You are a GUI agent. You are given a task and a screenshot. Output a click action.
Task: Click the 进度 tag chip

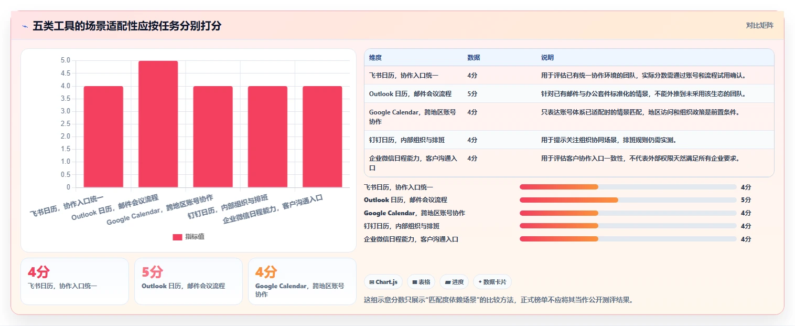click(x=454, y=282)
